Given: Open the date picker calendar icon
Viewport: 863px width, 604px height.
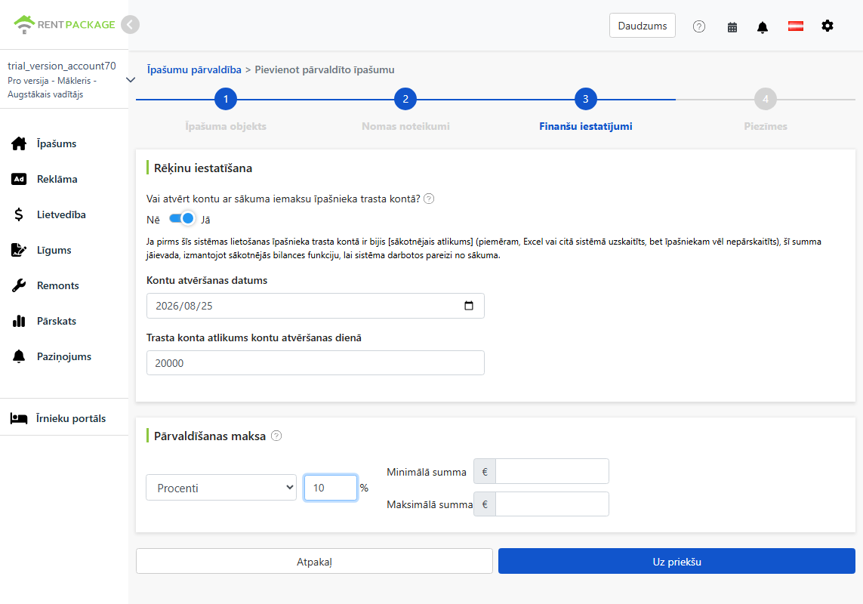Looking at the screenshot, I should click(x=469, y=306).
